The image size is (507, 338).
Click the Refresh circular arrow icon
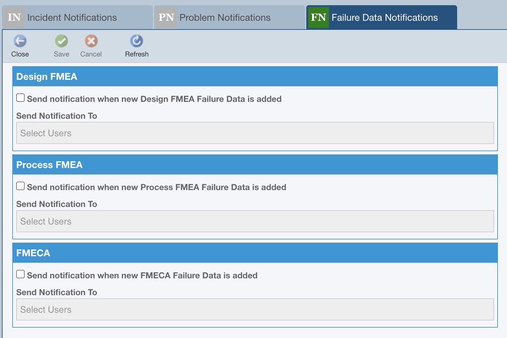(x=137, y=41)
